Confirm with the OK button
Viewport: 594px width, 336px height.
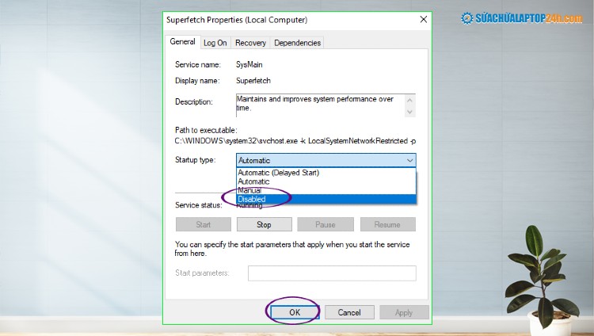pos(295,312)
